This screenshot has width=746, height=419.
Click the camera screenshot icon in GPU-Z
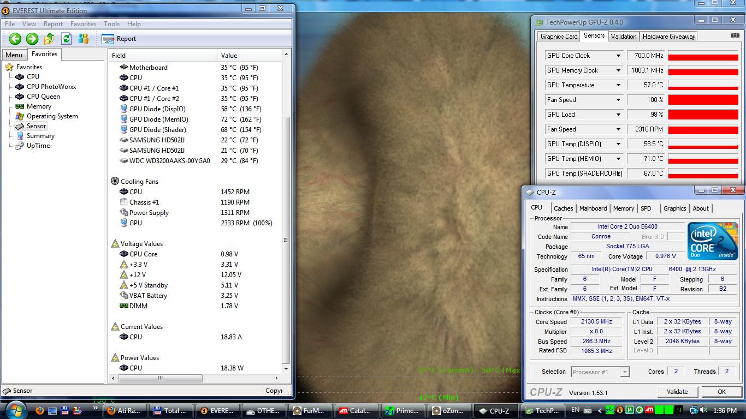tap(735, 35)
